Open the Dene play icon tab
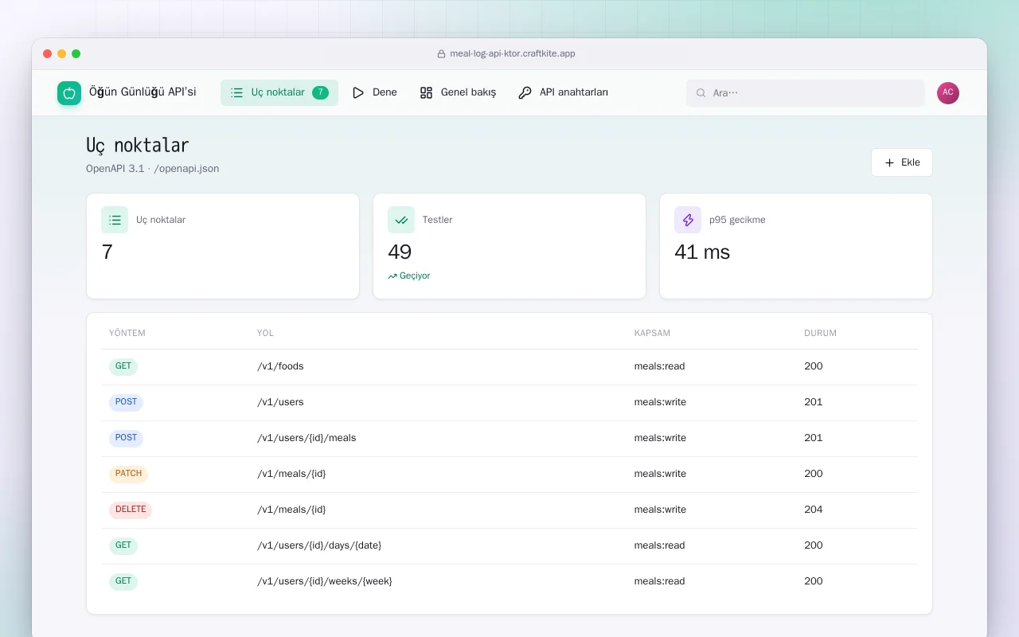This screenshot has width=1019, height=637. pos(358,92)
